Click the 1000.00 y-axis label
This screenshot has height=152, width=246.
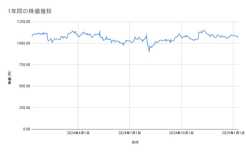click(x=23, y=43)
